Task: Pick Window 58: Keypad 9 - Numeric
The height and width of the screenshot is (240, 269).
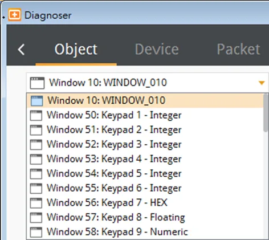Action: click(145, 232)
